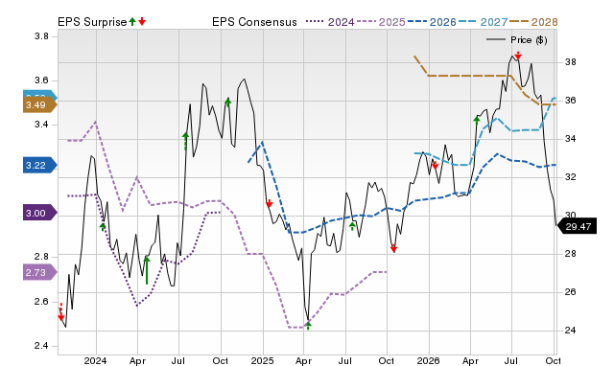This screenshot has height=366, width=614.
Task: Click the green beat arrow just after July 2025
Action: coord(352,226)
